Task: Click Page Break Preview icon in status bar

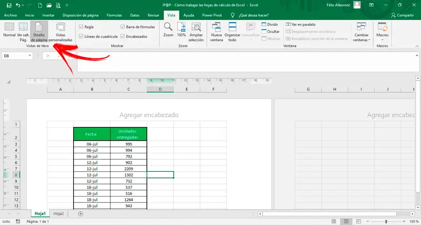Action: (358, 221)
